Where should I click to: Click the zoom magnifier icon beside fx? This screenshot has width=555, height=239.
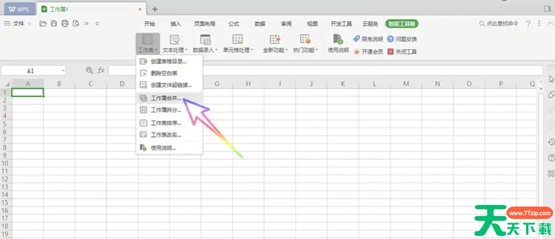(89, 70)
